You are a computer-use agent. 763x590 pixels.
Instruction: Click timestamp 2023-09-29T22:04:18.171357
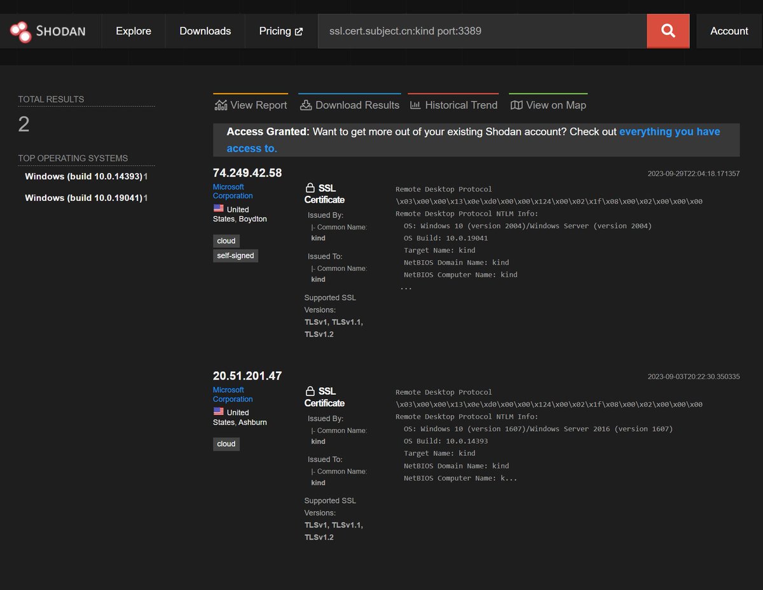(694, 174)
